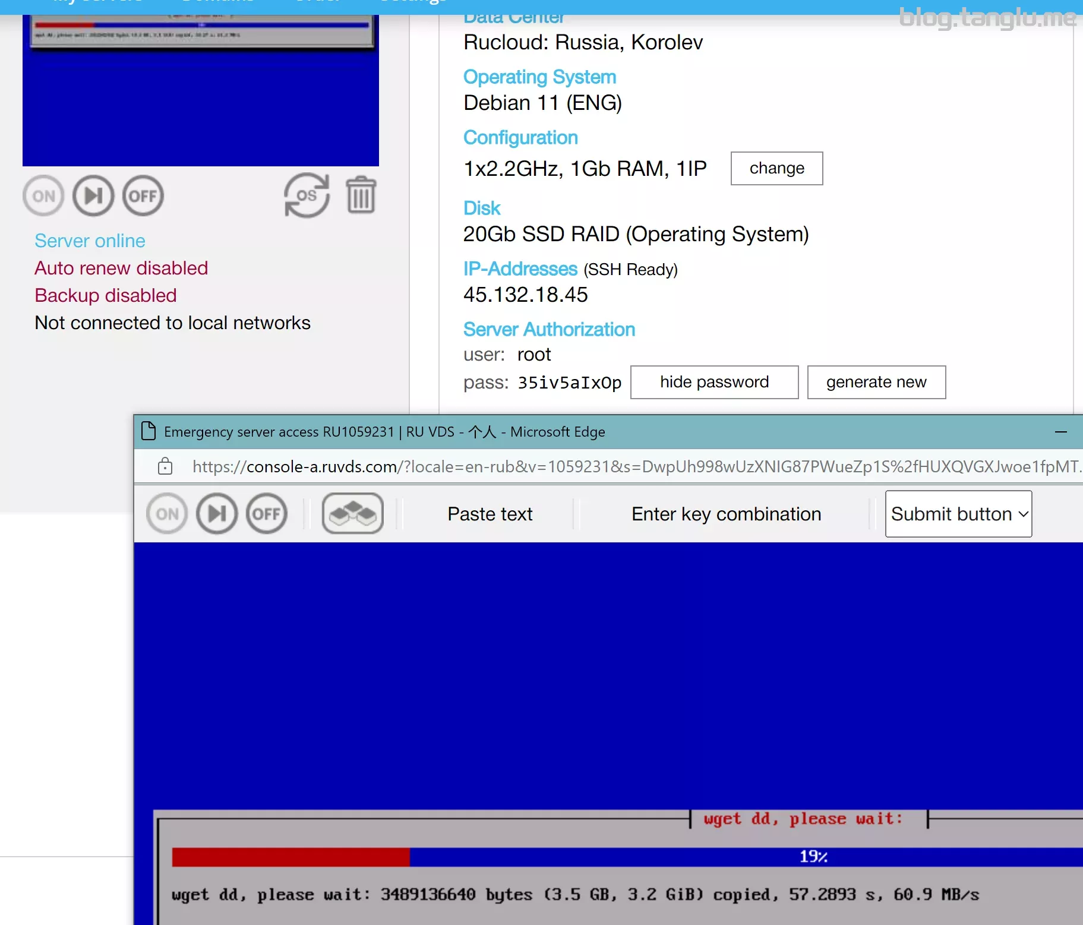
Task: Click Paste text in console toolbar
Action: click(x=490, y=514)
